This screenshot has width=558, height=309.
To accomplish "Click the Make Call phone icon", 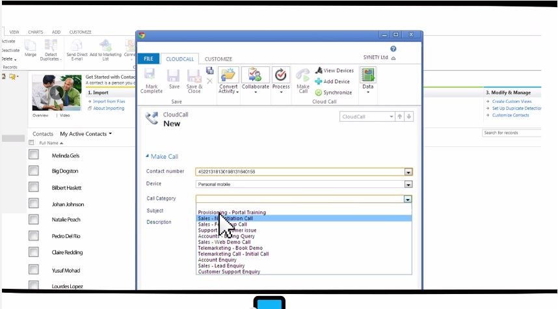I will 303,75.
